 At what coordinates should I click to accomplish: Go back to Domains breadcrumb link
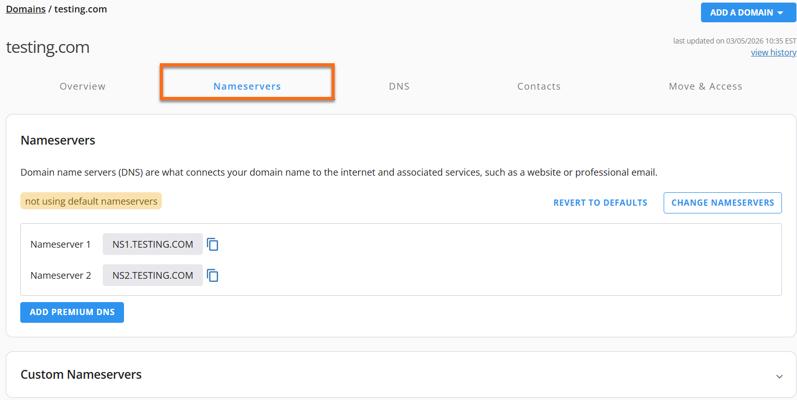26,9
